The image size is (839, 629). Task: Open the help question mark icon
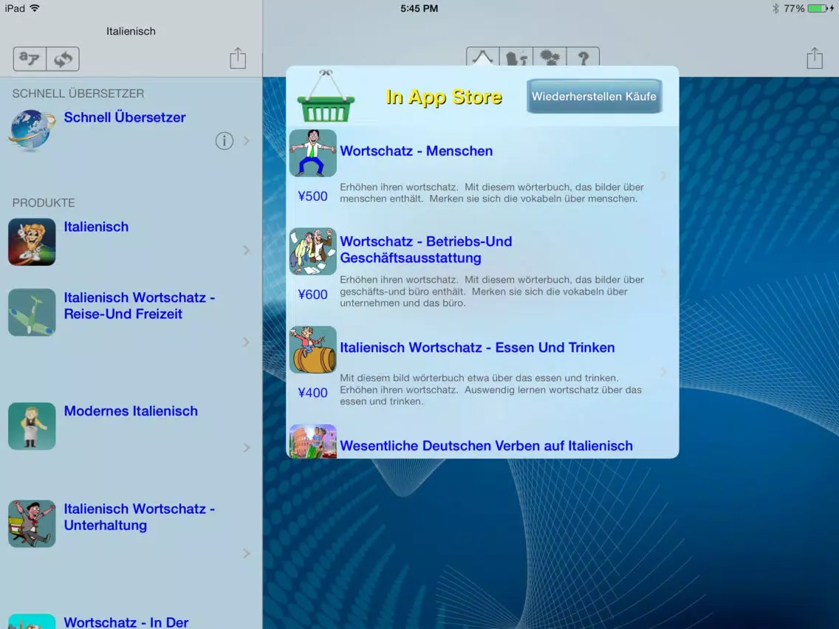(583, 58)
